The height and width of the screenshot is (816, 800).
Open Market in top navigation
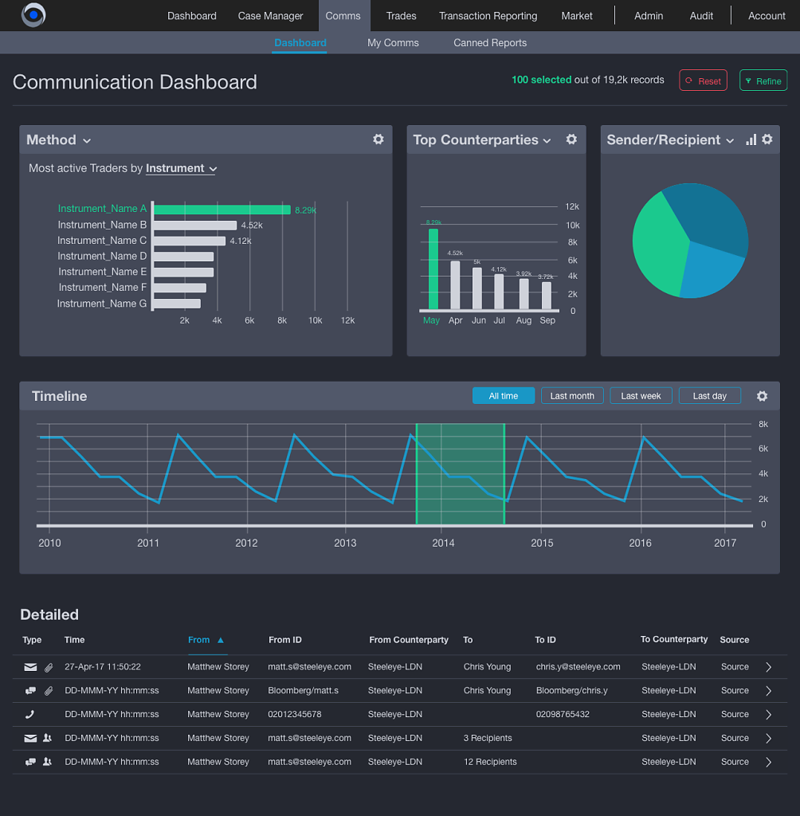point(577,16)
